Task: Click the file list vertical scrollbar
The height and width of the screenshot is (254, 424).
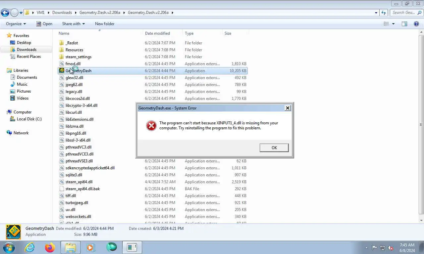Action: [421, 124]
